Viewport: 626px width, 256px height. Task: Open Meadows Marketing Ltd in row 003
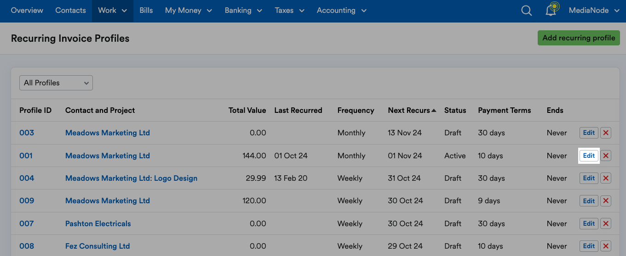click(108, 133)
